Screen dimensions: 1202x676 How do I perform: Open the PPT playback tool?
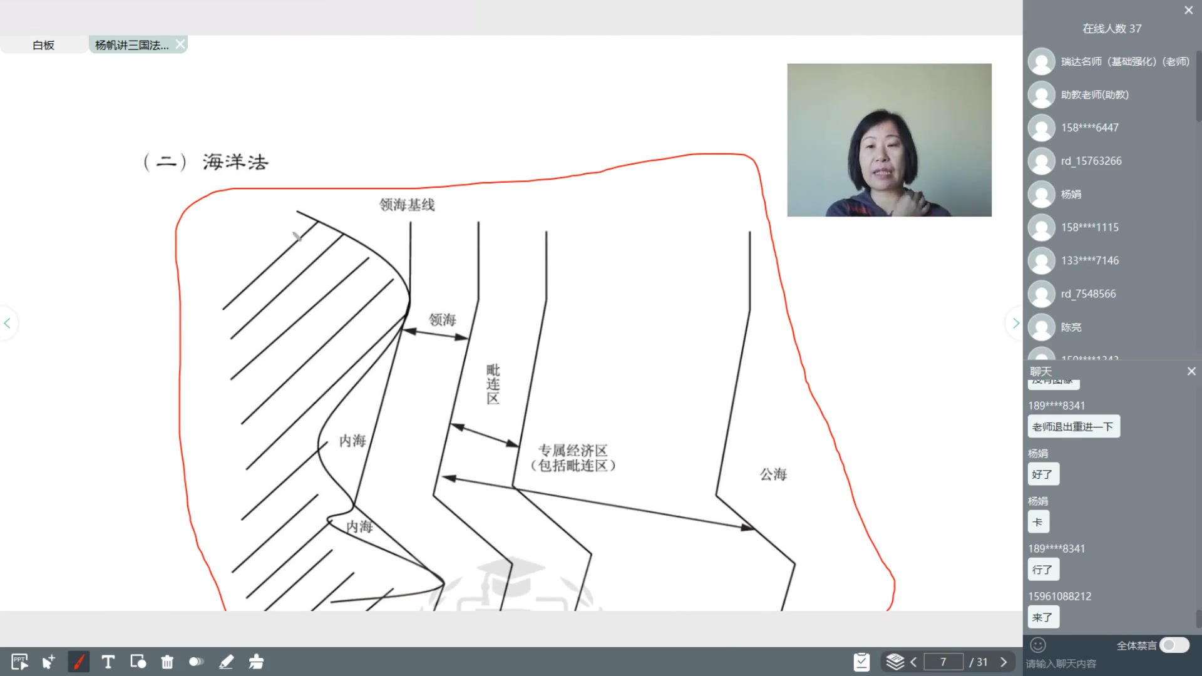click(19, 662)
